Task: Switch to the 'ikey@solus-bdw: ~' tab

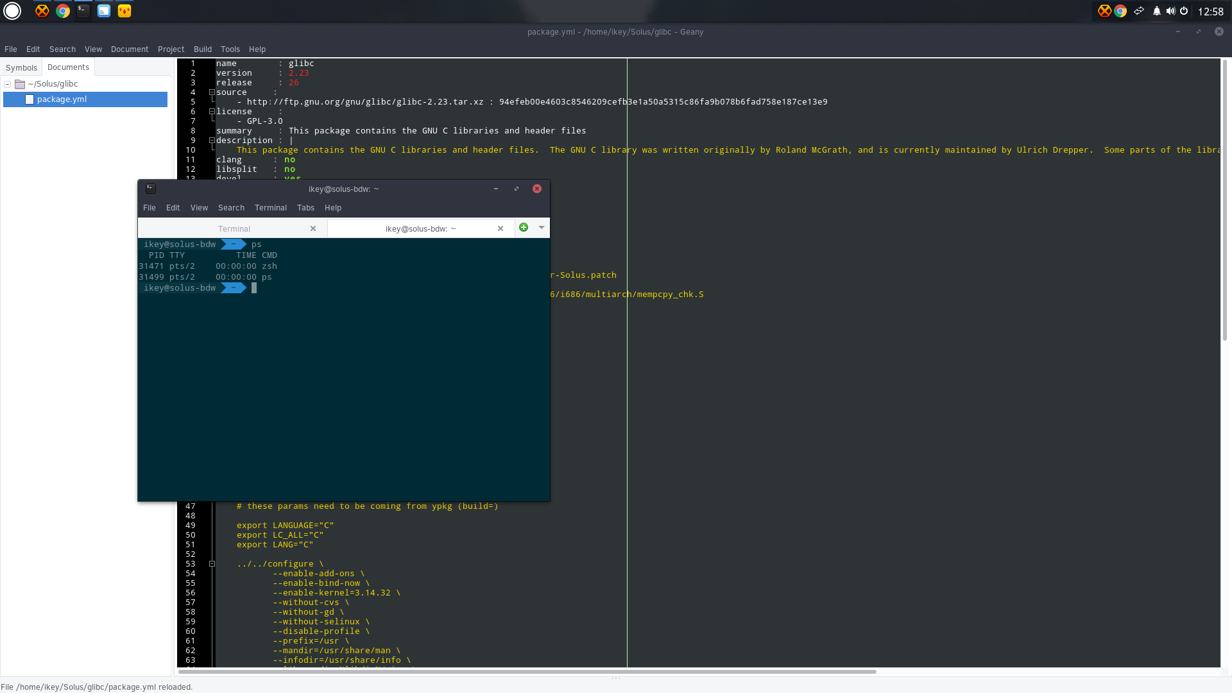Action: pyautogui.click(x=421, y=228)
